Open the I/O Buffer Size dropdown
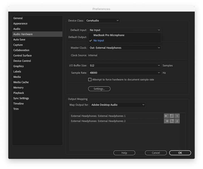Viewport: 203px width, 169px height. pyautogui.click(x=125, y=65)
